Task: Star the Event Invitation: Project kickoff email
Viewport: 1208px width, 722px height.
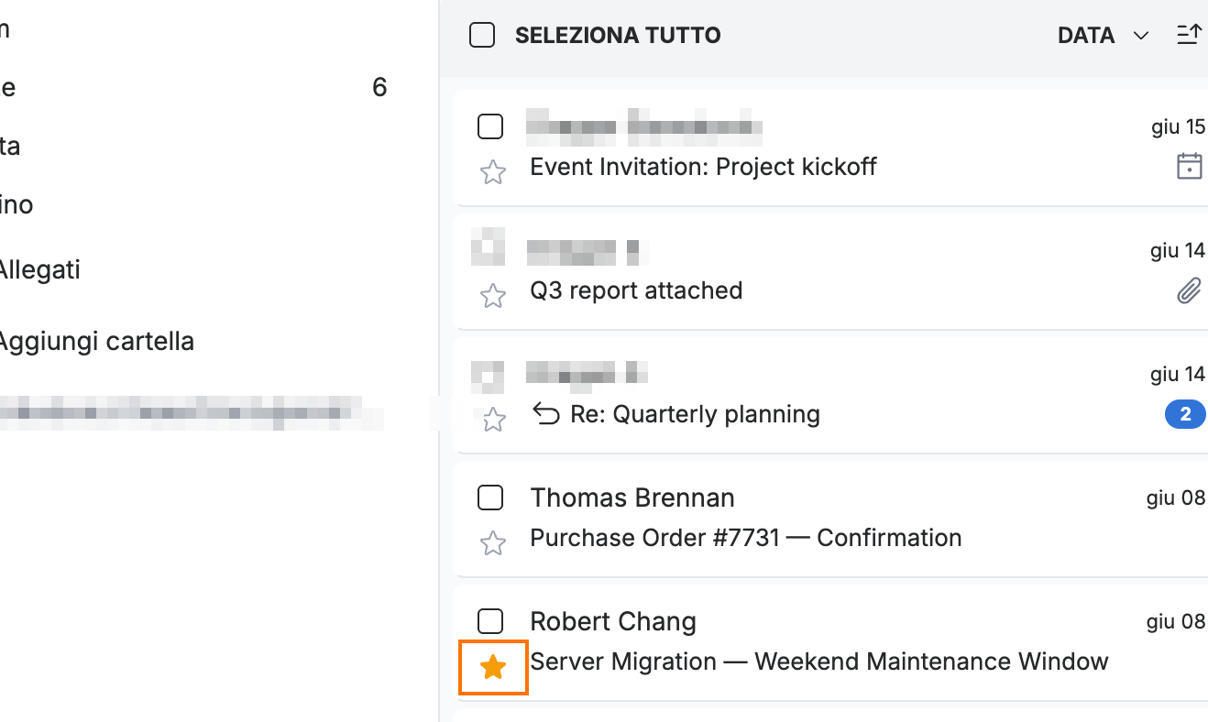Action: 493,171
